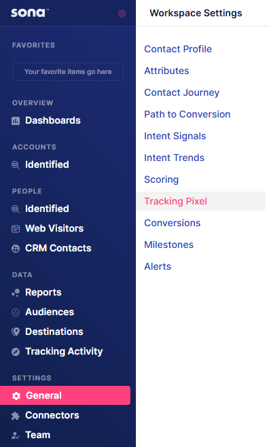The image size is (269, 447).
Task: Open Intent Signals settings
Action: pyautogui.click(x=175, y=136)
